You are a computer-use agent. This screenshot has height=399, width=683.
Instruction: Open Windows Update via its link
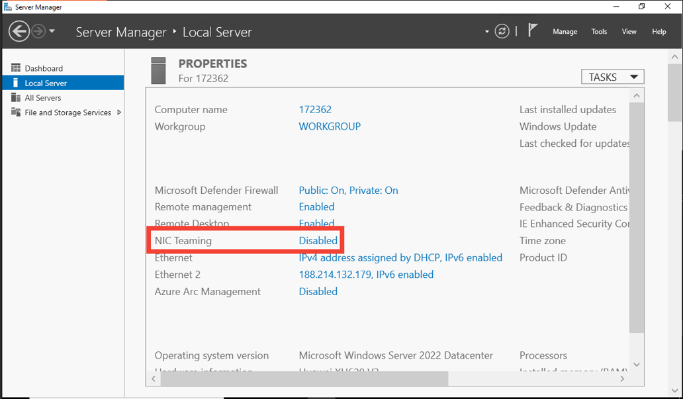point(558,126)
